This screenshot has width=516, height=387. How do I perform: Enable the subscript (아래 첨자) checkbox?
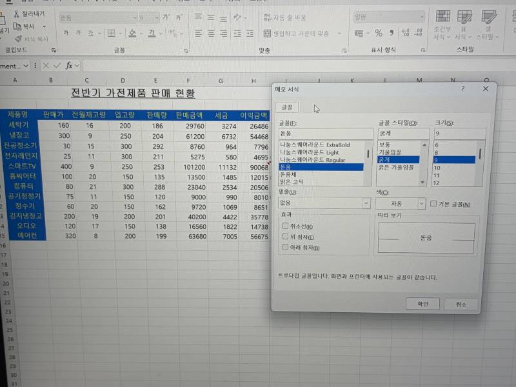(285, 247)
